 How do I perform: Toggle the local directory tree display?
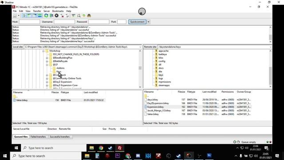coord(29,16)
